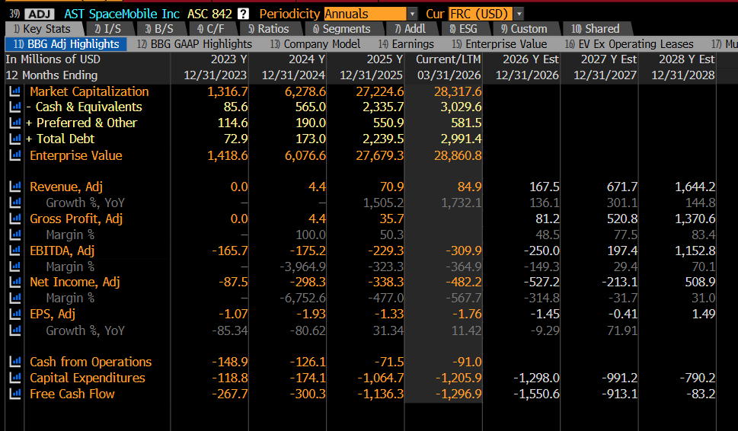Click 2028 estimated EPS value 1.49
The image size is (738, 431).
(x=704, y=314)
